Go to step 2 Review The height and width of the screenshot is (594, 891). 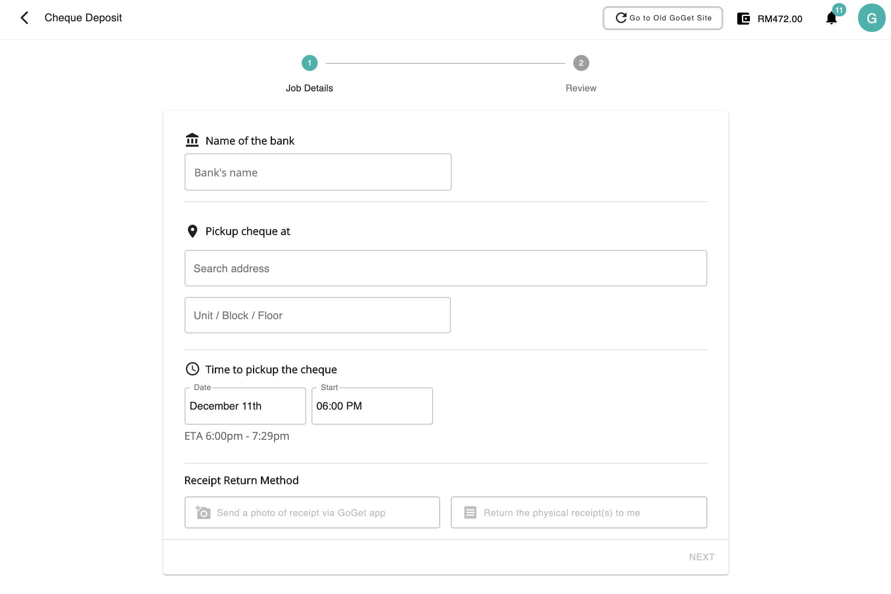tap(581, 63)
